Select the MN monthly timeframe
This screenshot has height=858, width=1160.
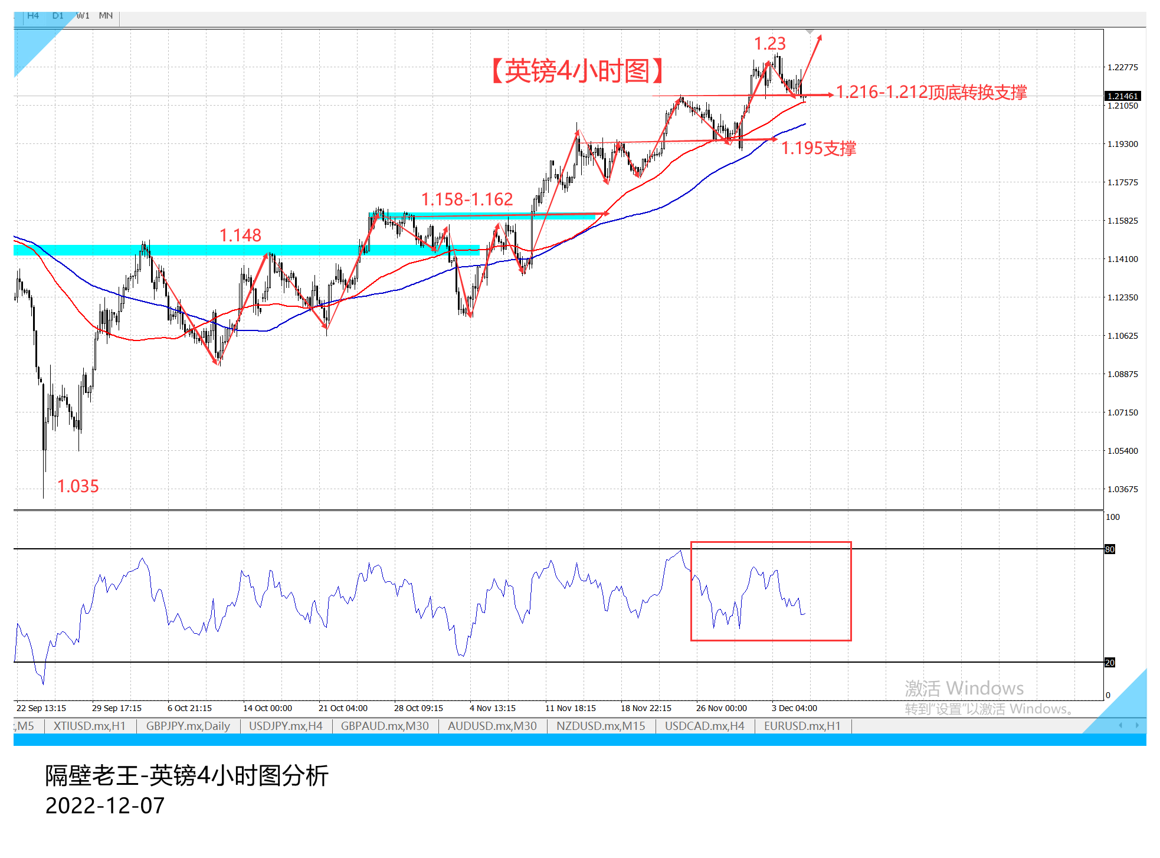coord(106,16)
